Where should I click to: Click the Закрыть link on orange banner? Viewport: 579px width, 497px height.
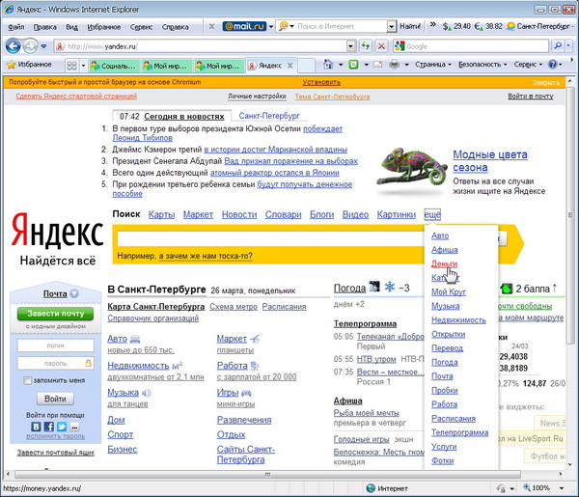pos(546,82)
